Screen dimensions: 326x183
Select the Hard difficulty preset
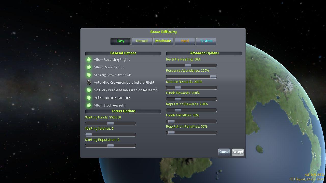click(x=185, y=41)
